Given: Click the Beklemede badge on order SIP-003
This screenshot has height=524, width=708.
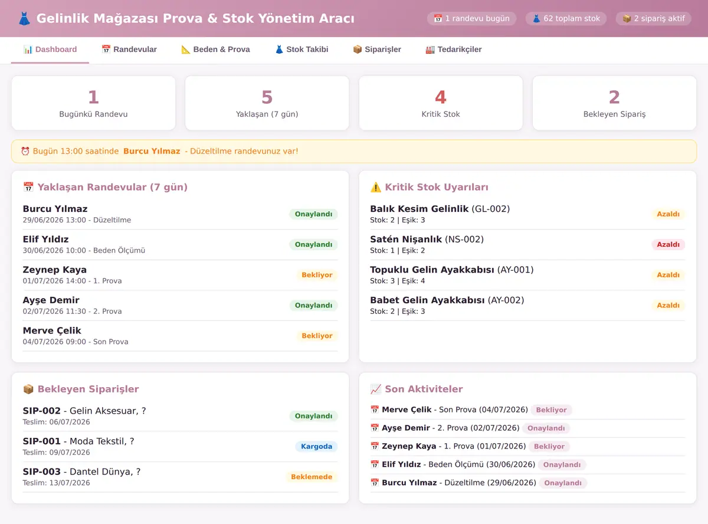Looking at the screenshot, I should click(312, 477).
